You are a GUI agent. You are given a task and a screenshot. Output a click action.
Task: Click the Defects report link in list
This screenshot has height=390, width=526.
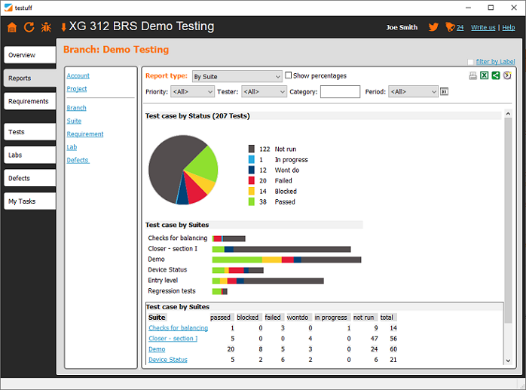[78, 160]
